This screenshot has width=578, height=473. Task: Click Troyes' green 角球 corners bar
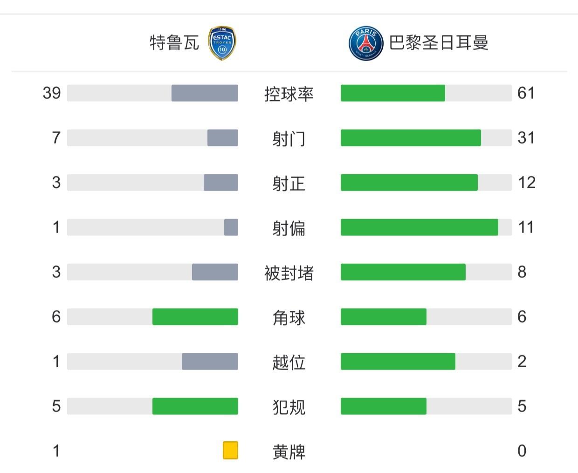[195, 317]
